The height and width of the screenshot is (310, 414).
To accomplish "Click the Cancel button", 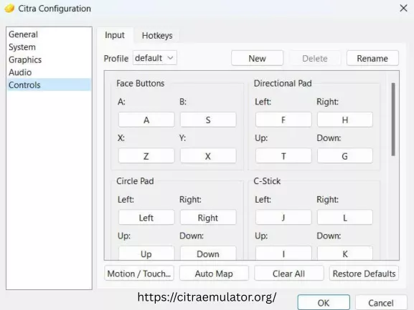I will coord(381,303).
